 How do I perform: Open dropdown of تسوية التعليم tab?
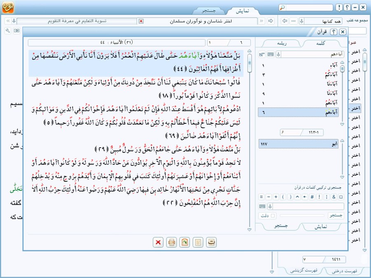tap(14, 21)
